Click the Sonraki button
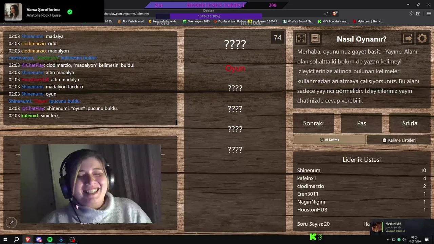 (x=313, y=123)
